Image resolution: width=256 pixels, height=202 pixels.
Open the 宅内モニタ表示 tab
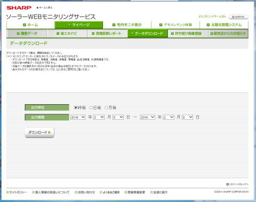click(127, 25)
